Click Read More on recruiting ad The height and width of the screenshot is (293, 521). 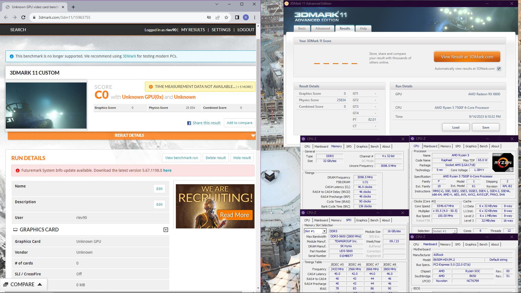tap(235, 215)
